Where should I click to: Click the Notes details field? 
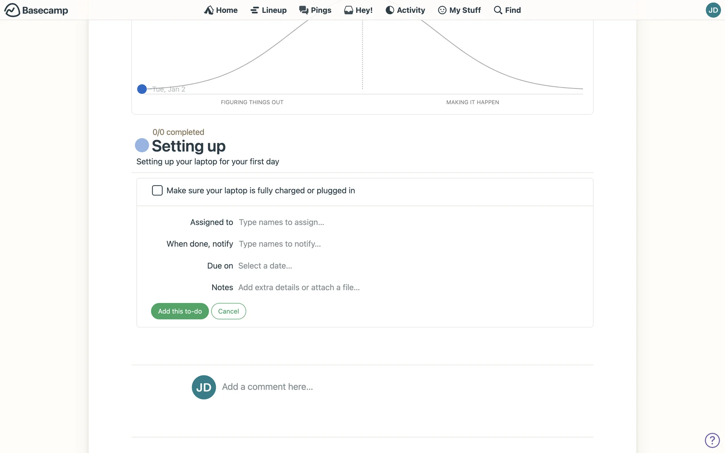pyautogui.click(x=299, y=287)
